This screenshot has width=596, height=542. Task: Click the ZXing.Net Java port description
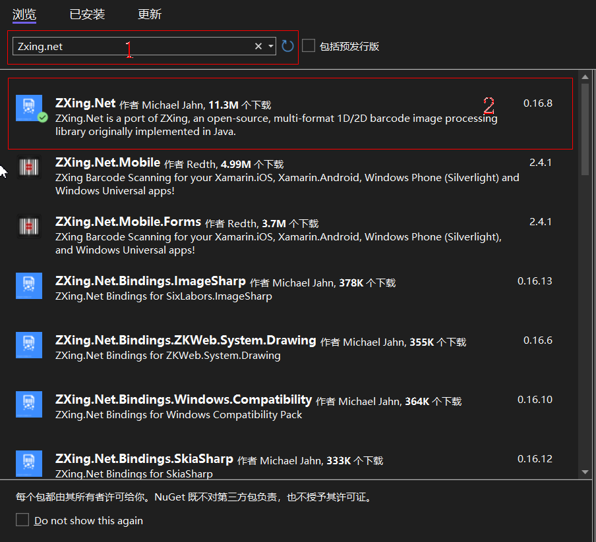pyautogui.click(x=276, y=125)
